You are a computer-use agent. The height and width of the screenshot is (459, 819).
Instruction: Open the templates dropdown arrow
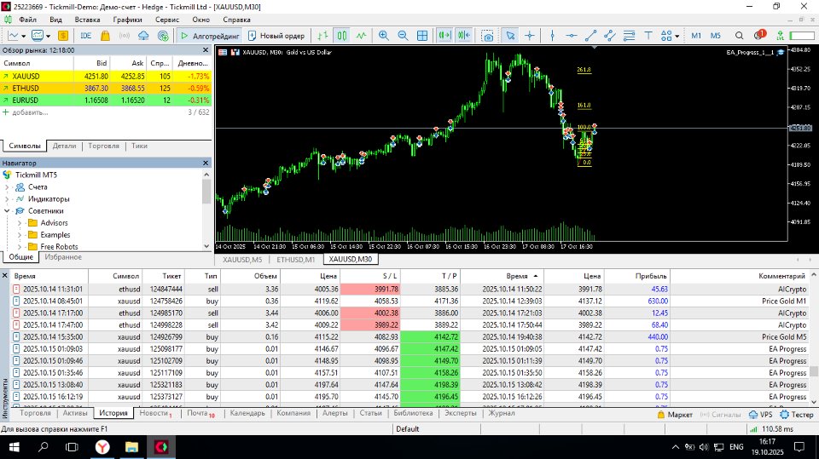point(48,36)
